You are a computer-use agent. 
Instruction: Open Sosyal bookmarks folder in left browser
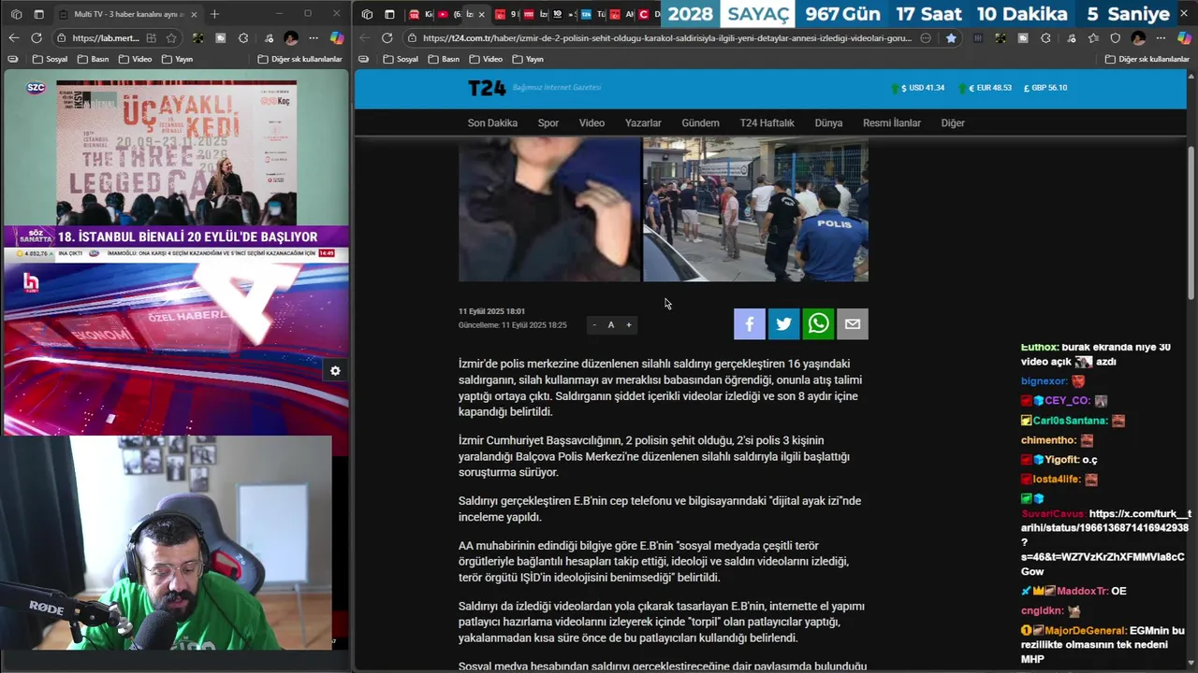point(50,59)
